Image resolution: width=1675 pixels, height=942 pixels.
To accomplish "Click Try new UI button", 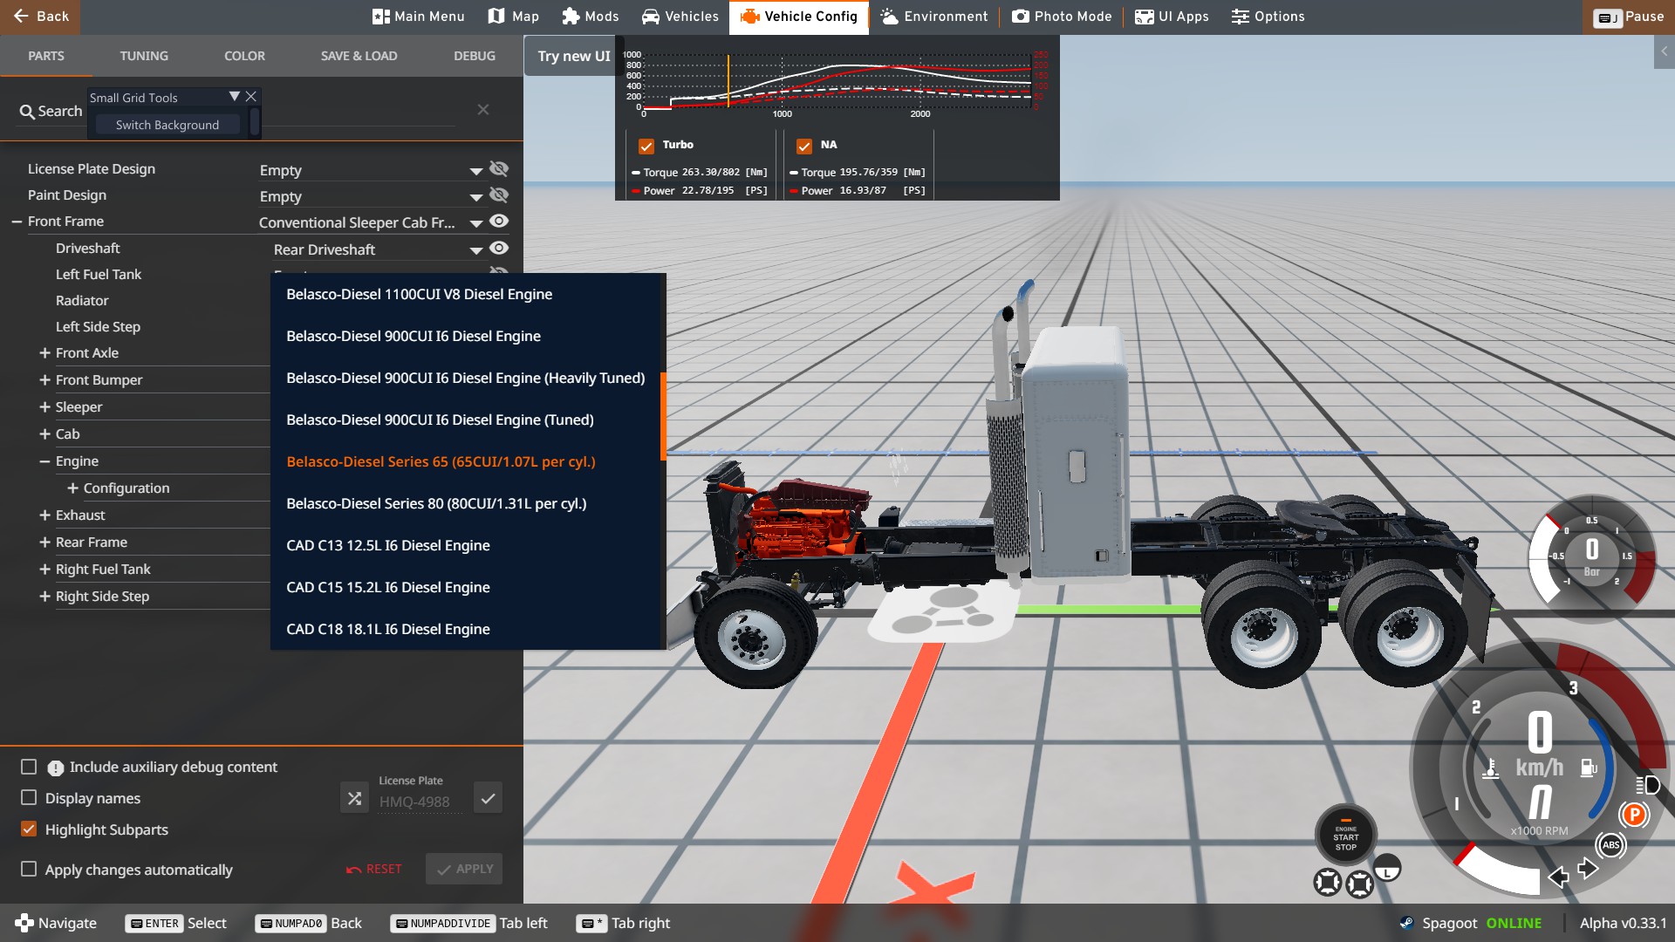I will 573,56.
